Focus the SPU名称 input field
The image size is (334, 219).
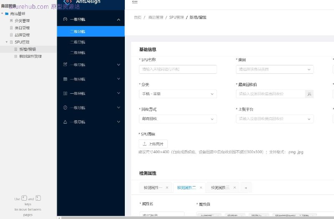click(178, 69)
